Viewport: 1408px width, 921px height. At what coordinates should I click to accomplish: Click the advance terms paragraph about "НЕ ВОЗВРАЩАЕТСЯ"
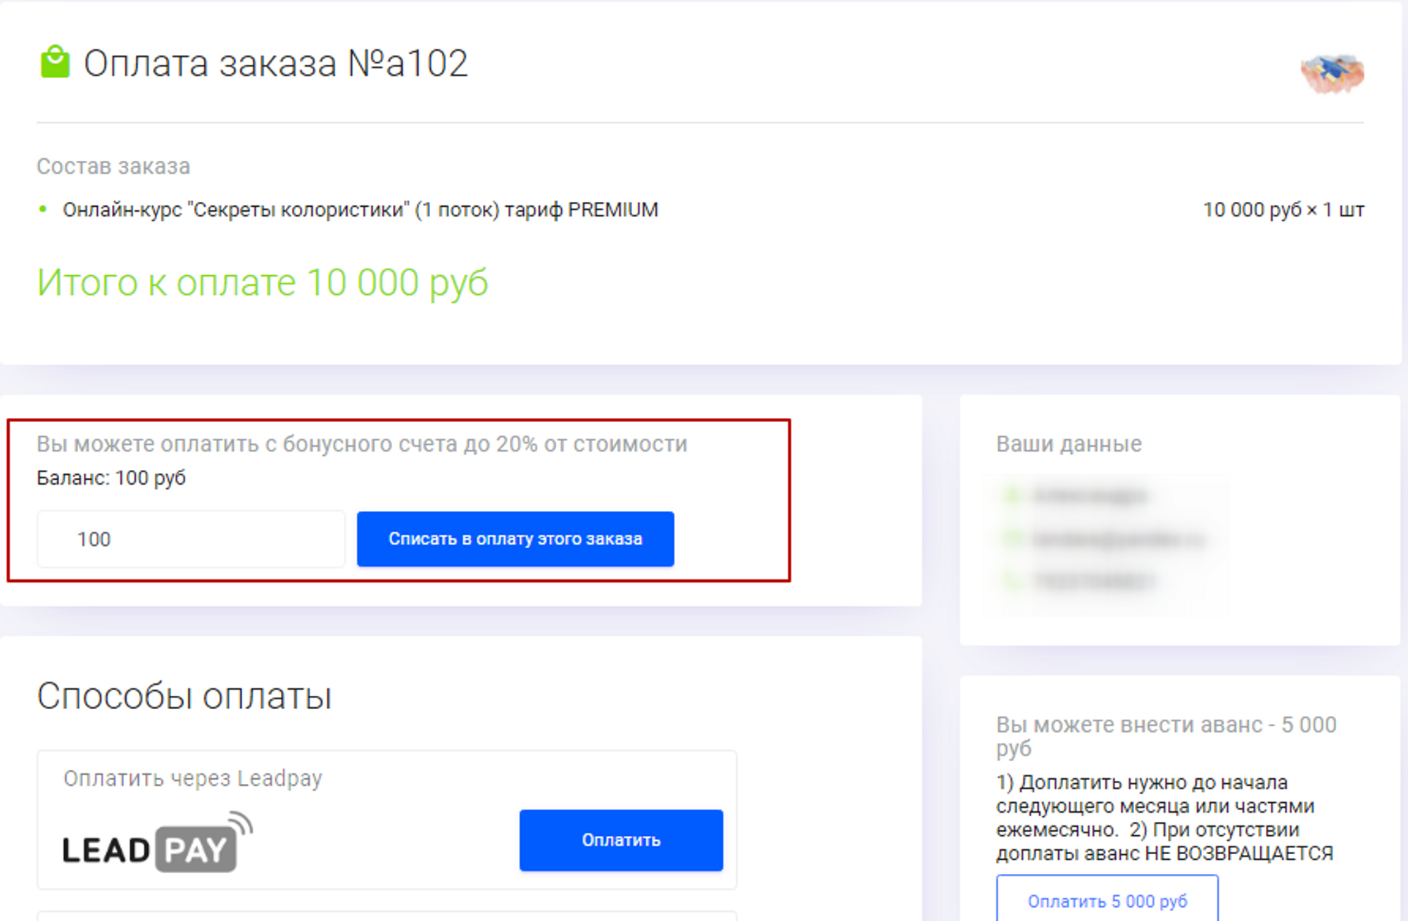point(1164,818)
